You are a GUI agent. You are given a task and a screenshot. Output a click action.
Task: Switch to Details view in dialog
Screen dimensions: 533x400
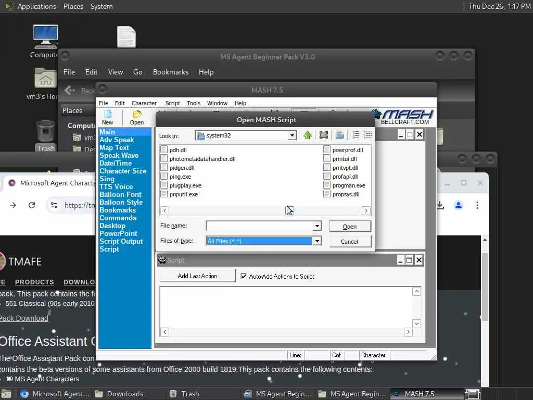coord(368,135)
